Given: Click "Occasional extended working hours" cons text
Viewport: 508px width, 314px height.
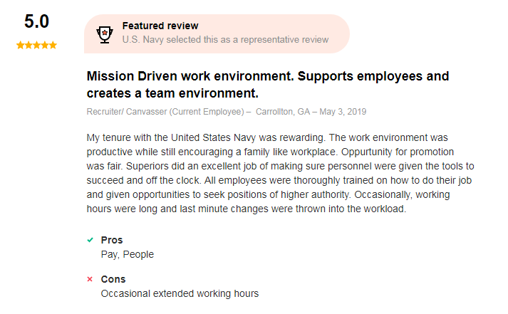Looking at the screenshot, I should pos(180,293).
